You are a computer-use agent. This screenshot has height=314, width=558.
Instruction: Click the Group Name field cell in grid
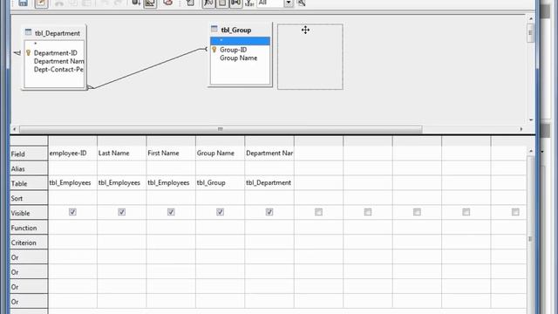click(220, 154)
